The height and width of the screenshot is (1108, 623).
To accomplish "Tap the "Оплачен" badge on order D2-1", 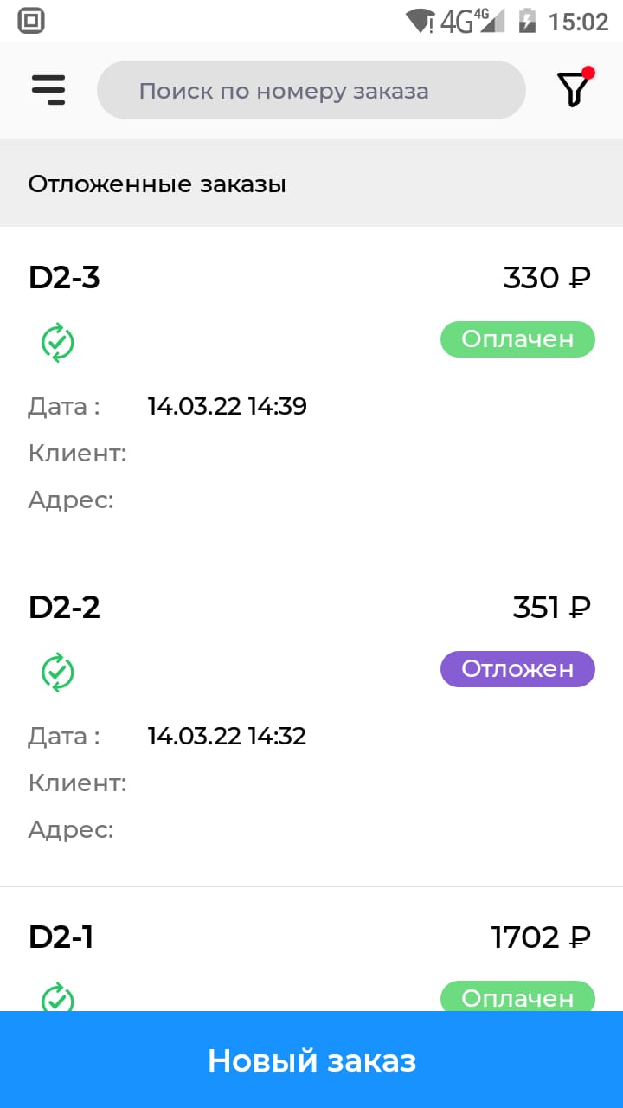I will 517,997.
